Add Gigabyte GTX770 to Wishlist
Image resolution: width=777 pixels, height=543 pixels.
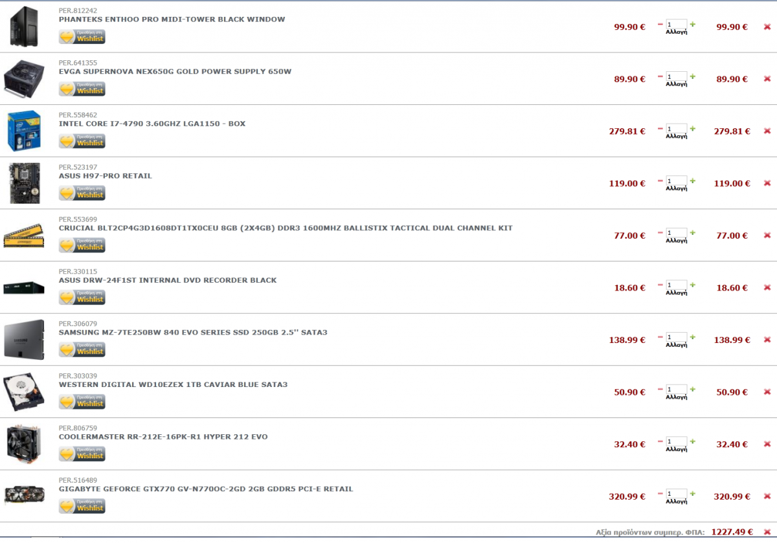[x=82, y=506]
